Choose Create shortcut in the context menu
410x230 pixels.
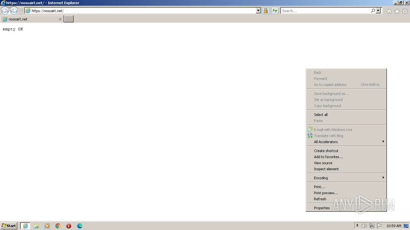click(346, 151)
